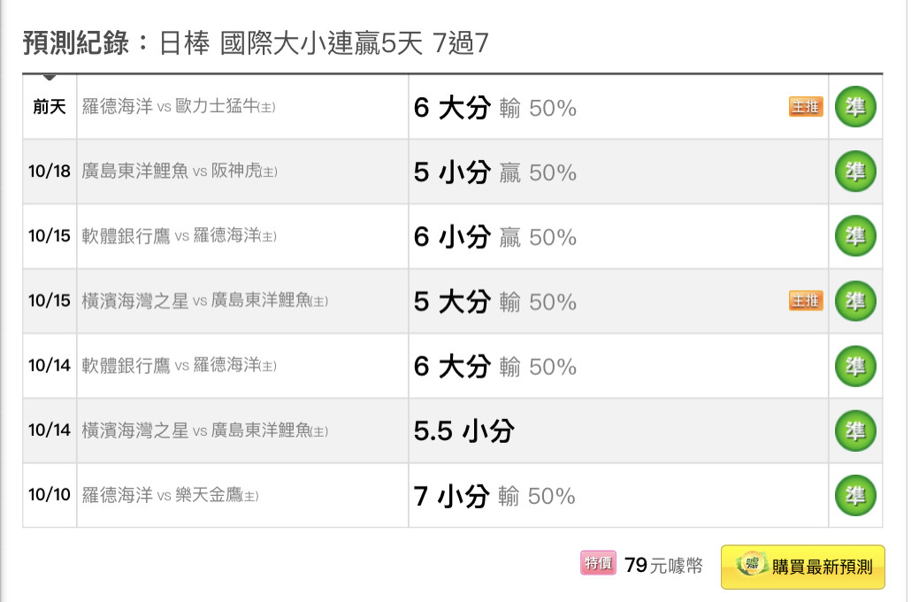Open the 廣島東洋鯉魚 vs 阪神虎 matchup
The height and width of the screenshot is (602, 919).
pyautogui.click(x=180, y=171)
